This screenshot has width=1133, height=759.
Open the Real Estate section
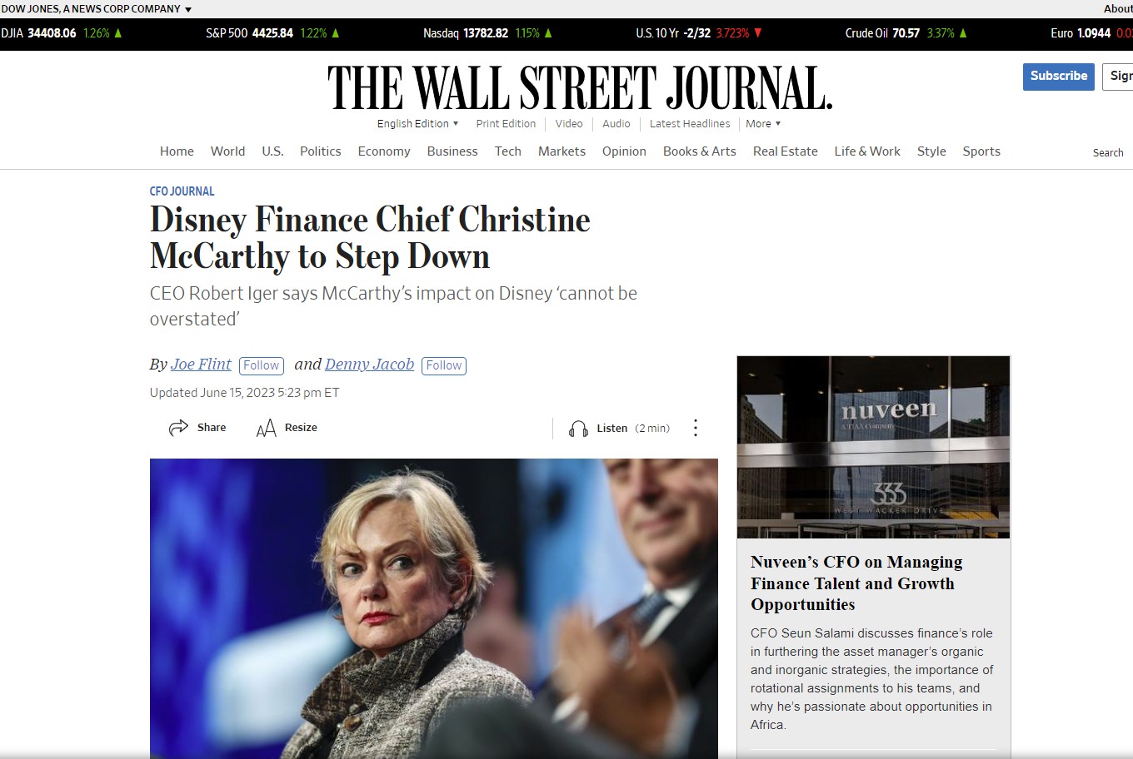click(786, 151)
